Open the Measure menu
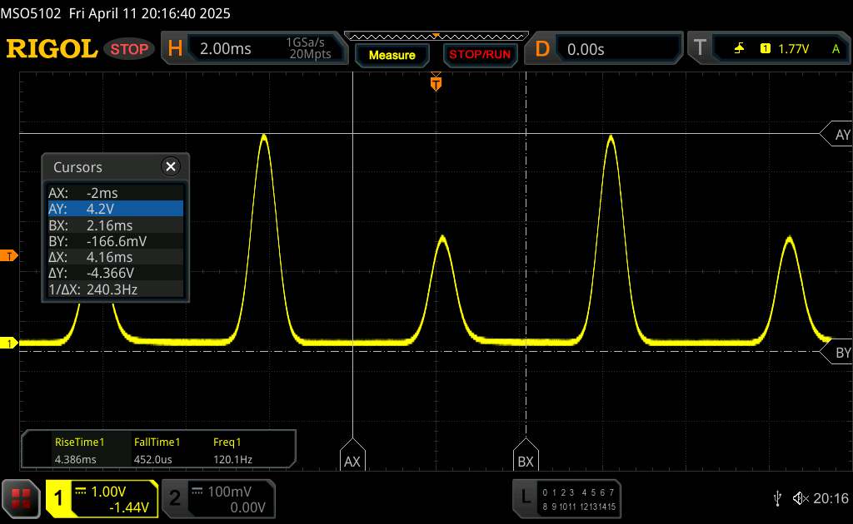The width and height of the screenshot is (853, 524). pos(392,55)
